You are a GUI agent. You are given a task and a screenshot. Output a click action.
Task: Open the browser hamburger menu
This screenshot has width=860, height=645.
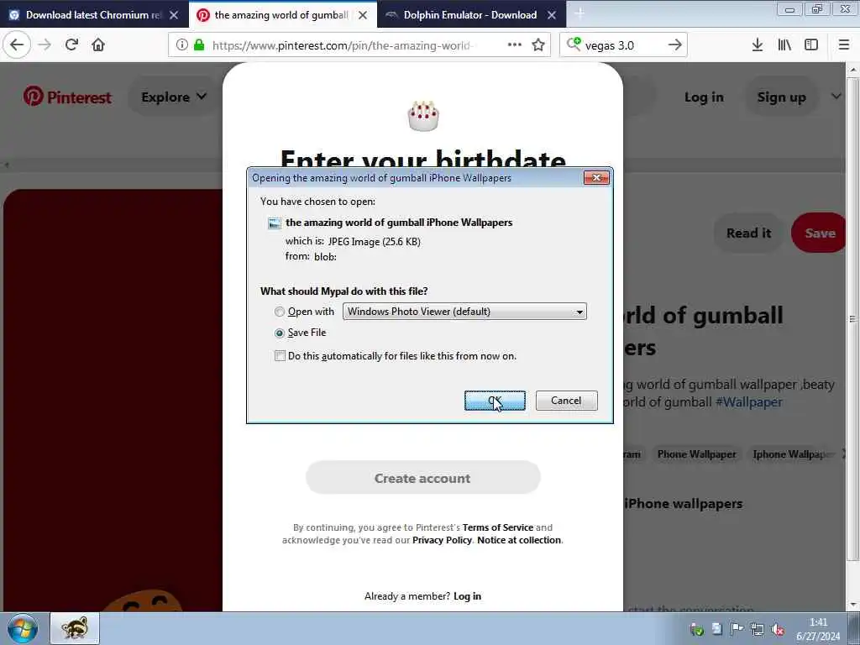[844, 45]
